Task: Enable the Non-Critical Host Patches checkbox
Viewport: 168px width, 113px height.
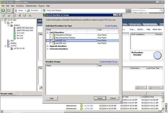Action: coord(51,38)
